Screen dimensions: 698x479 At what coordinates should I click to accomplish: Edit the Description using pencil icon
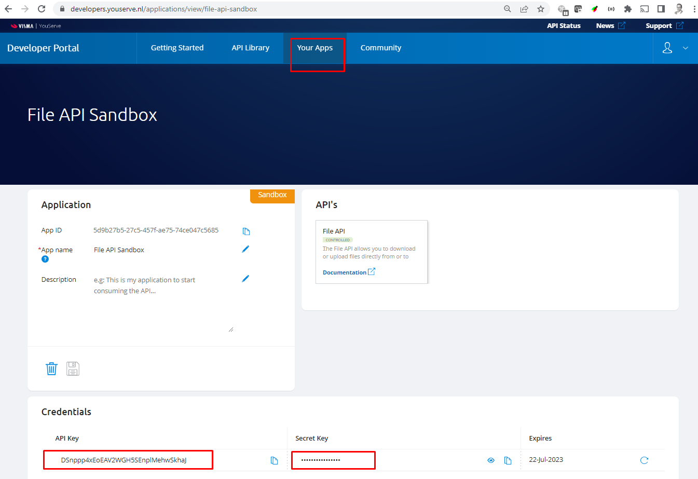click(x=245, y=279)
